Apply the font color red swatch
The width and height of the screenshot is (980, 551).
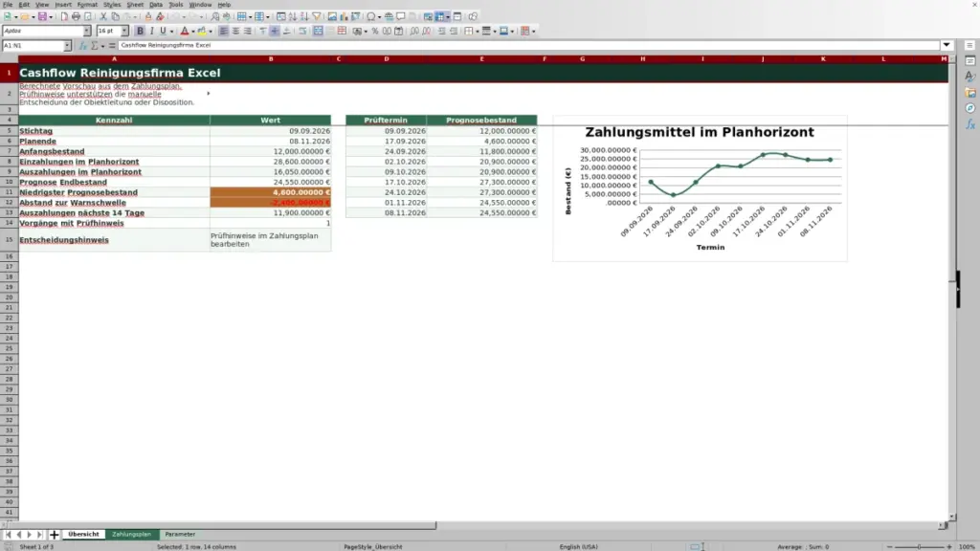[x=185, y=32]
